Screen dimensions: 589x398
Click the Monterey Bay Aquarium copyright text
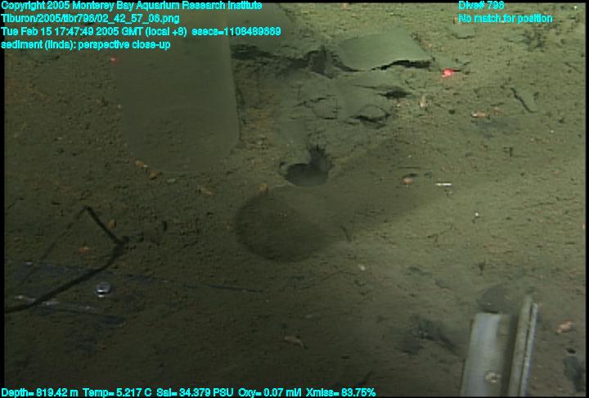(133, 6)
